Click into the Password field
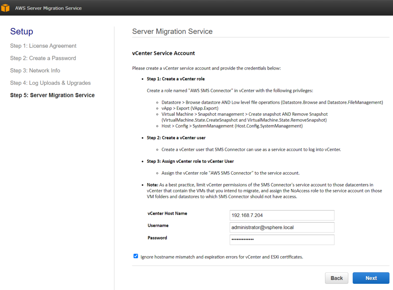The image size is (393, 290). 282,240
